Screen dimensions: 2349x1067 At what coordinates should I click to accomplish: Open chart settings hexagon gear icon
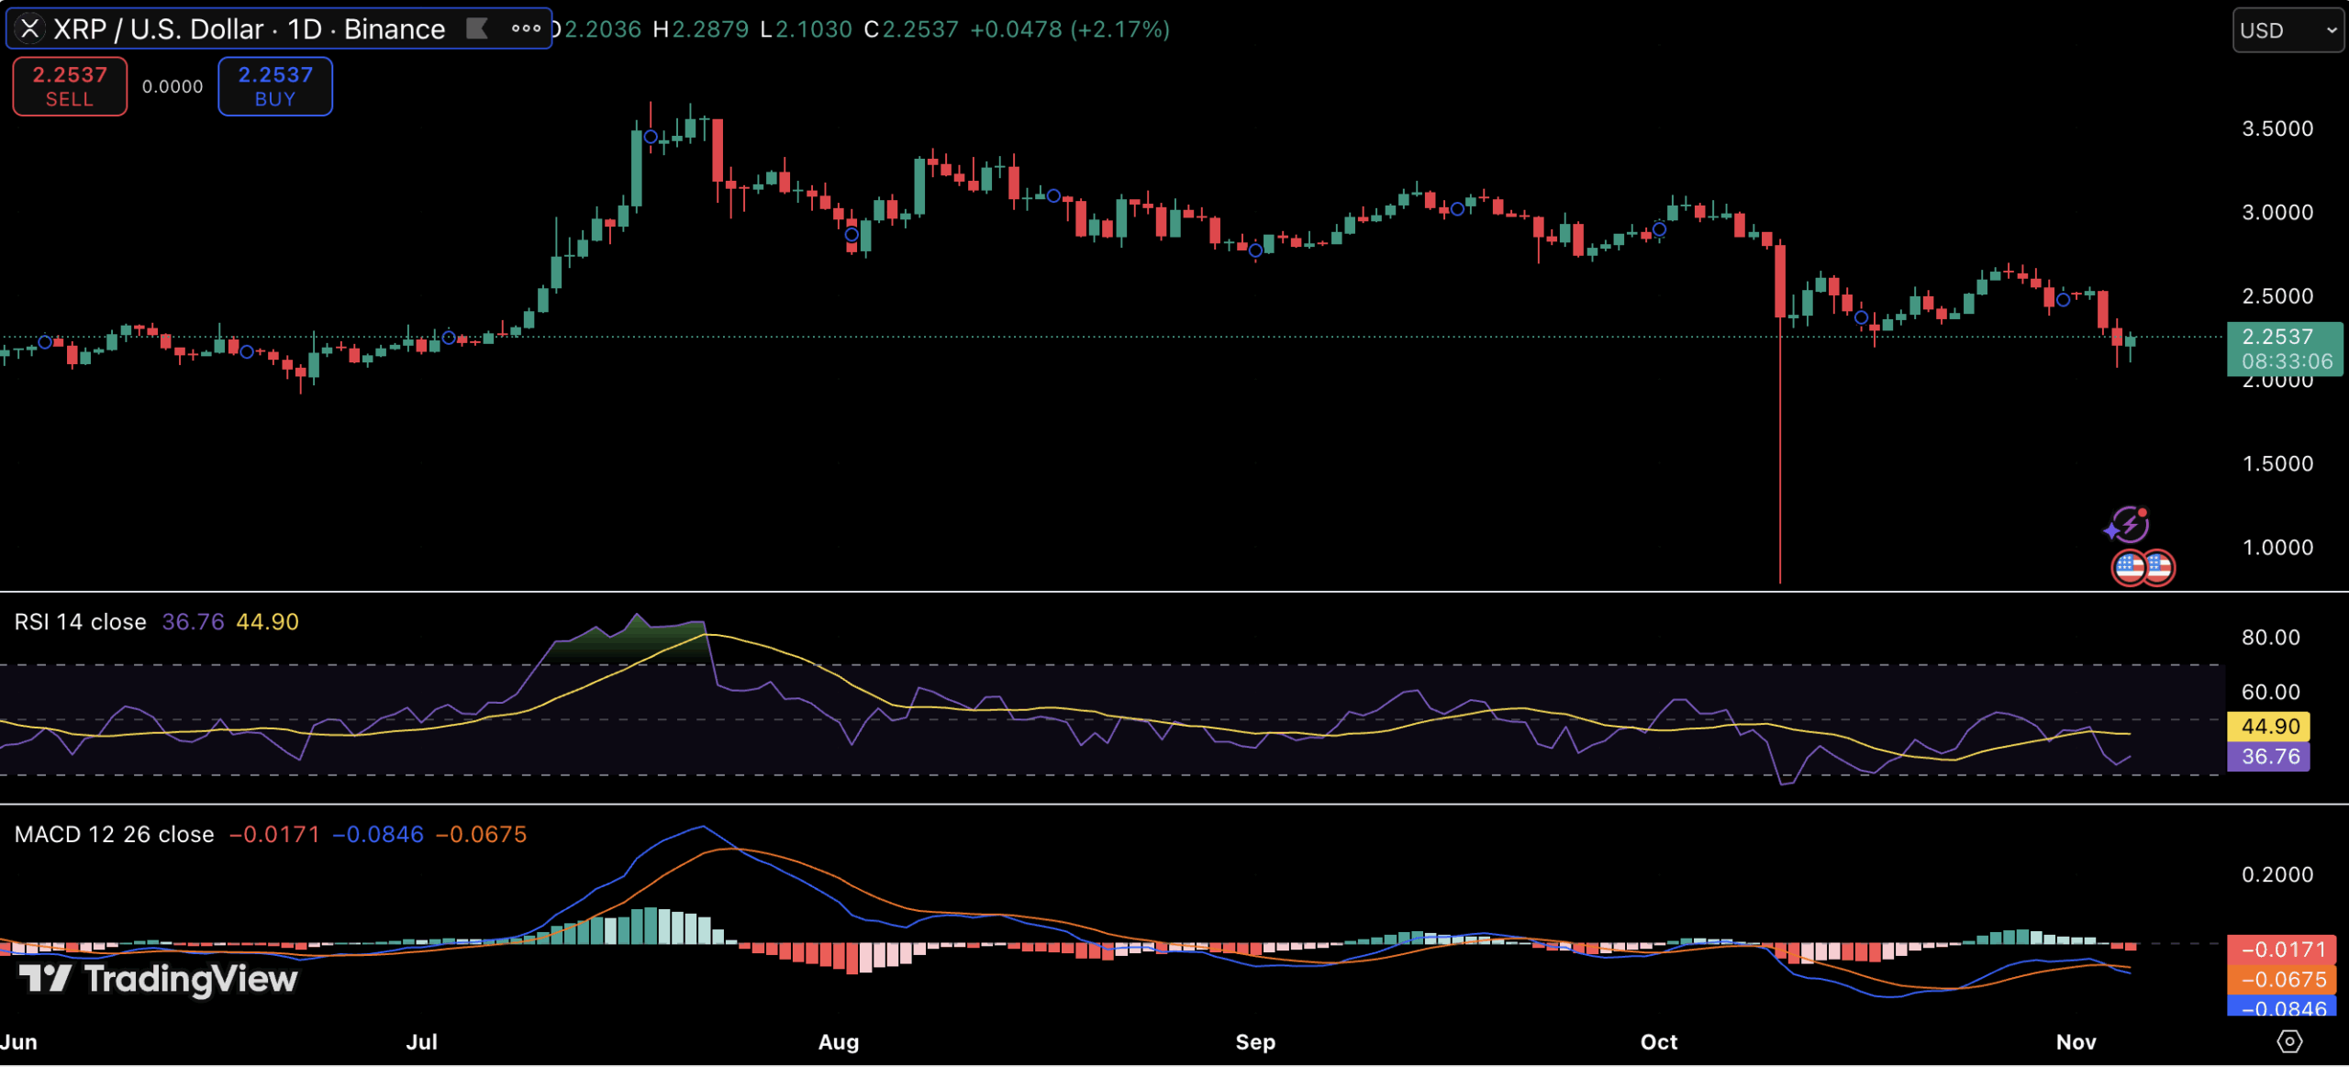coord(2289,1041)
